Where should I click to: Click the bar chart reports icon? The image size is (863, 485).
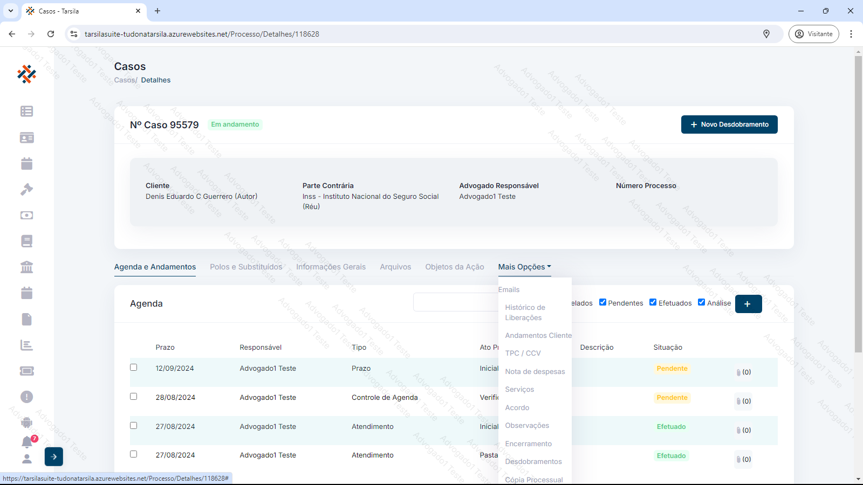pyautogui.click(x=26, y=345)
